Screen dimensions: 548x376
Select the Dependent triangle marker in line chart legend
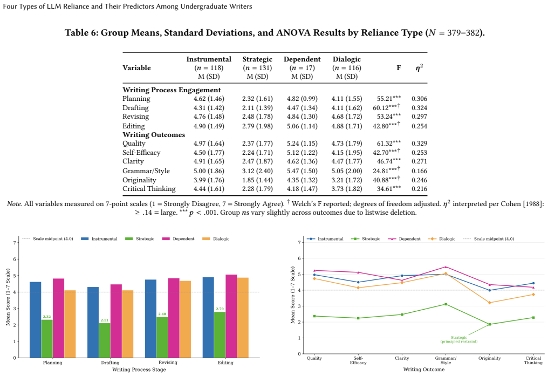(392, 239)
